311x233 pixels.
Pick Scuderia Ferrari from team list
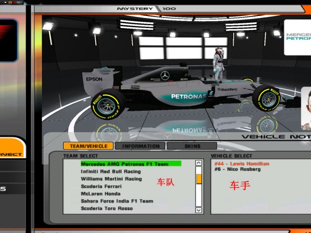101,186
